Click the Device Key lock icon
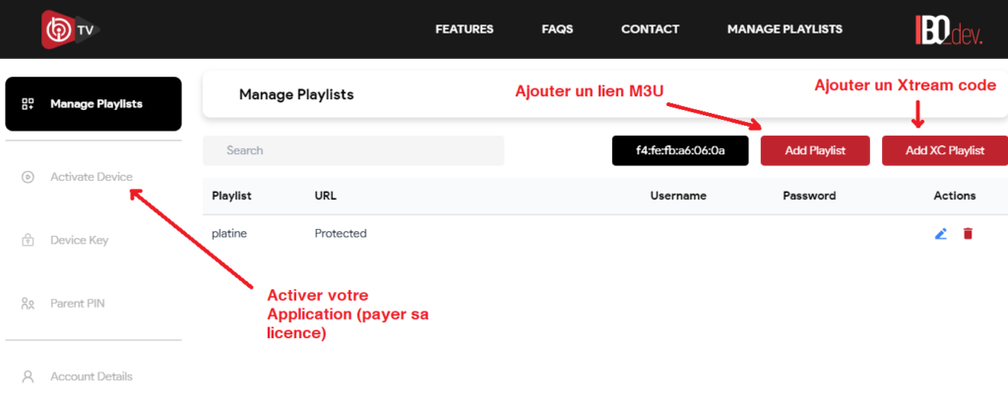This screenshot has height=403, width=1008. [x=28, y=240]
